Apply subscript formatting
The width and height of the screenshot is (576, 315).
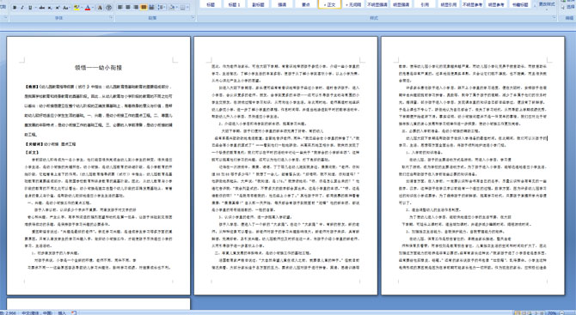tap(50, 8)
